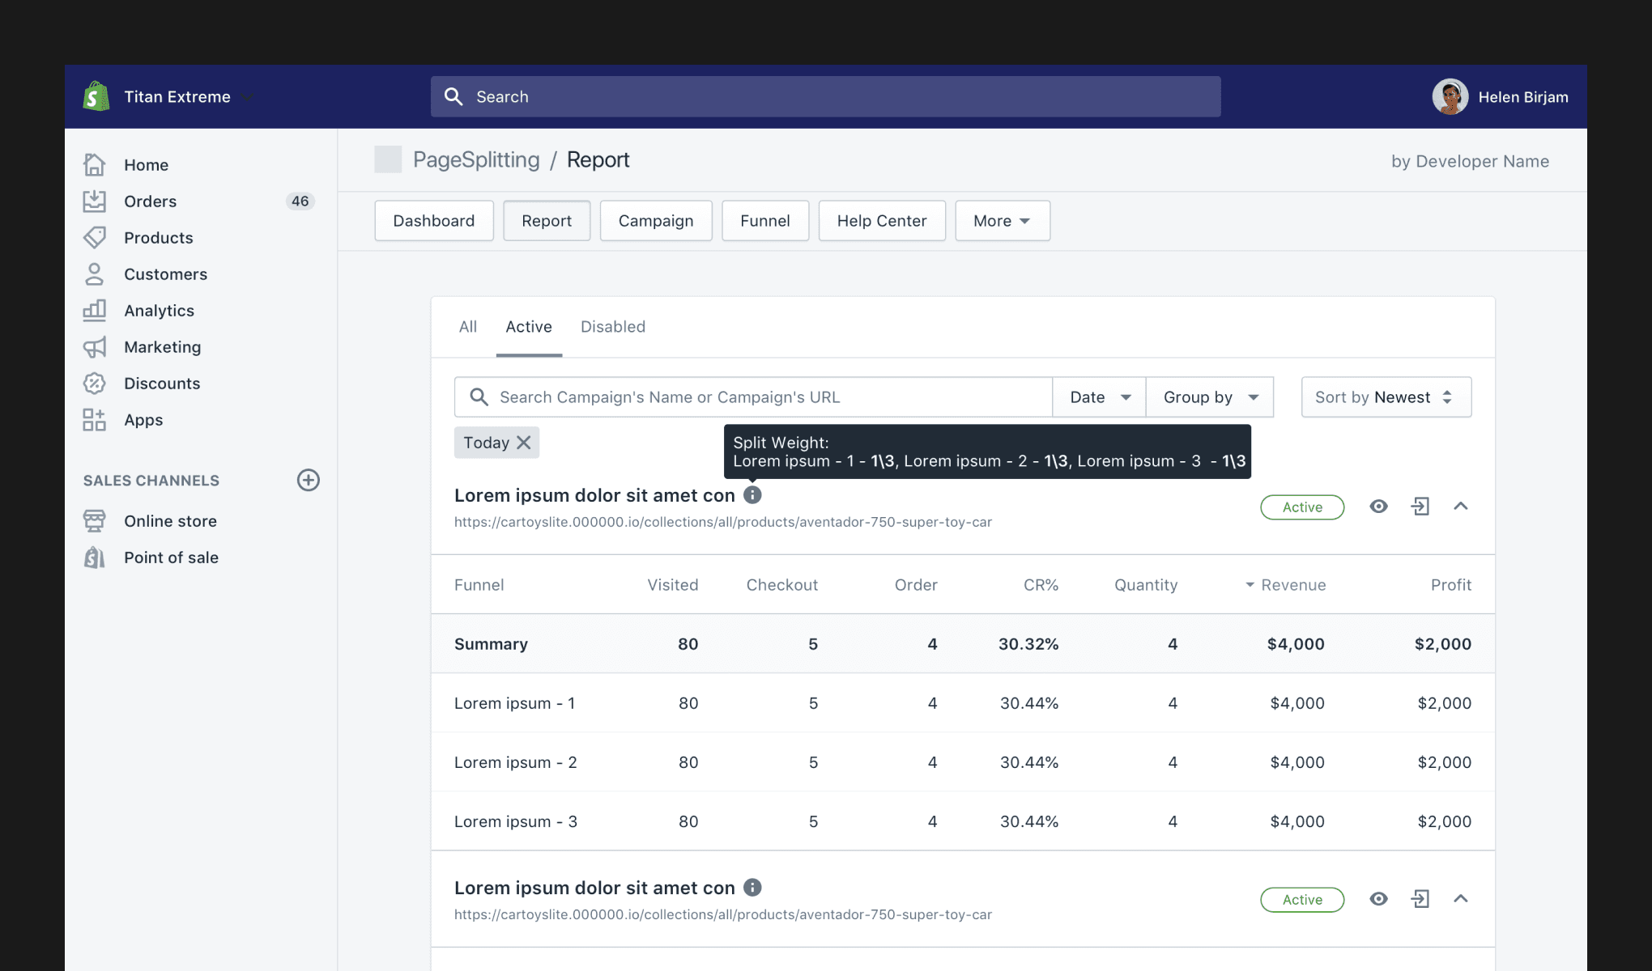Collapse the first campaign with chevron

point(1461,507)
